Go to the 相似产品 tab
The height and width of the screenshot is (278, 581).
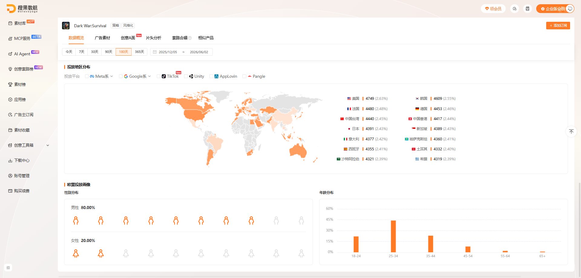pos(206,38)
